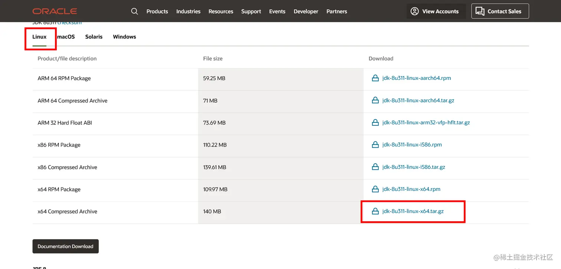This screenshot has width=561, height=269.
Task: Click lock icon beside jdk-8u311-linux-i586.tar.gz
Action: [x=375, y=167]
